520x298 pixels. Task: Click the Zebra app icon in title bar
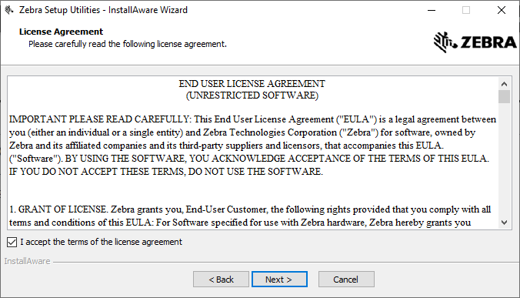click(x=9, y=10)
